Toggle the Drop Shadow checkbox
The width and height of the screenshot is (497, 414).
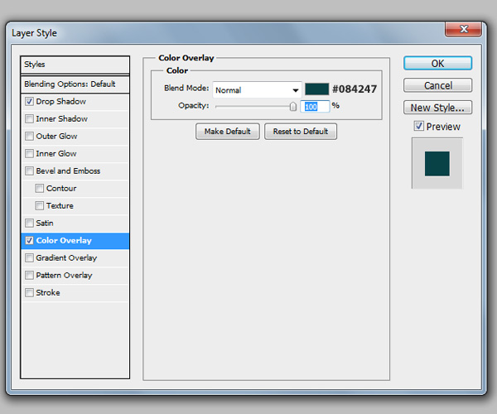pos(29,101)
